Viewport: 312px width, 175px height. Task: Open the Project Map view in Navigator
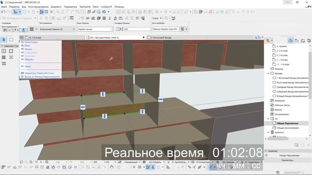tap(291, 40)
